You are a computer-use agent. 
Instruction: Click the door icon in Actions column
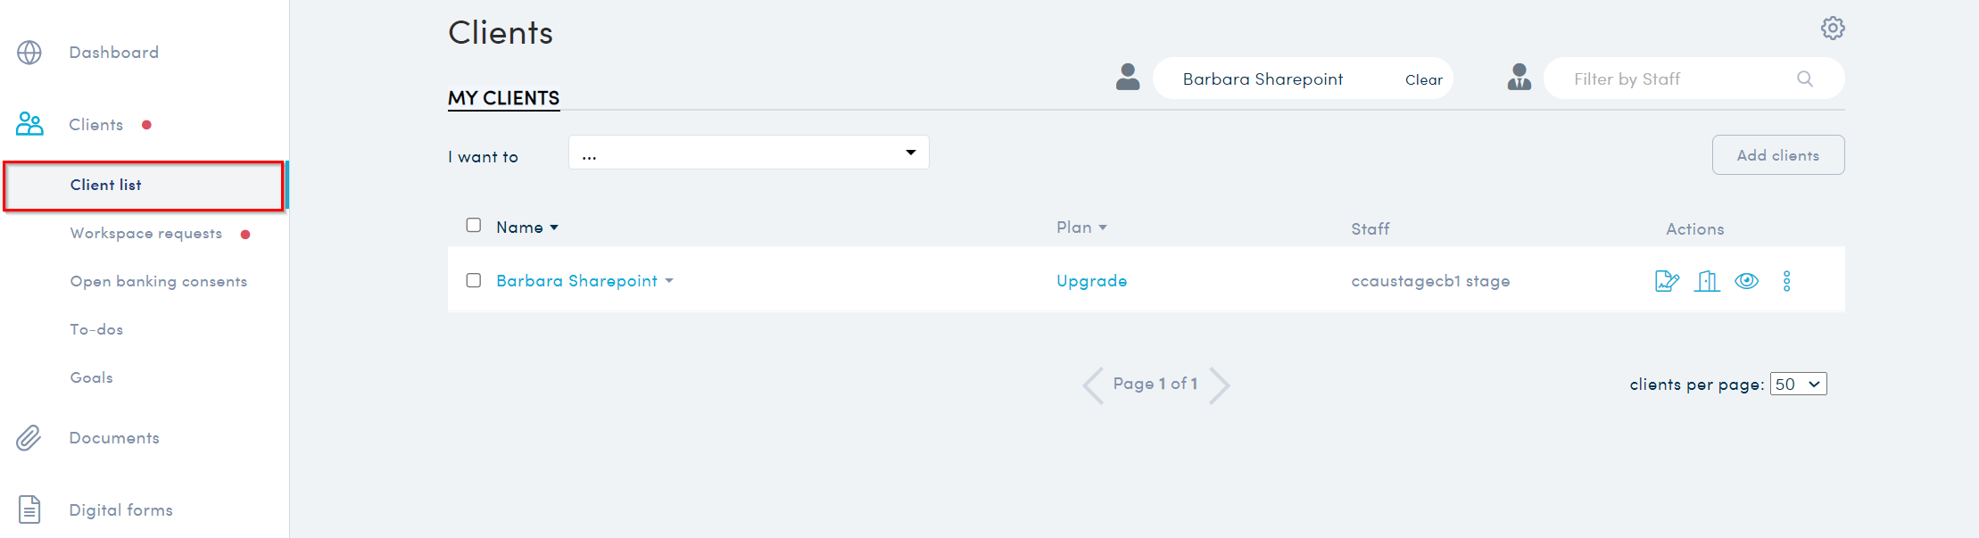tap(1707, 281)
